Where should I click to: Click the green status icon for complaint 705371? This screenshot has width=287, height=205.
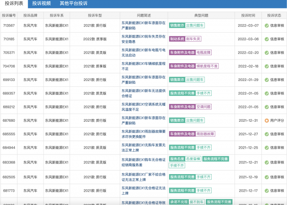267,53
